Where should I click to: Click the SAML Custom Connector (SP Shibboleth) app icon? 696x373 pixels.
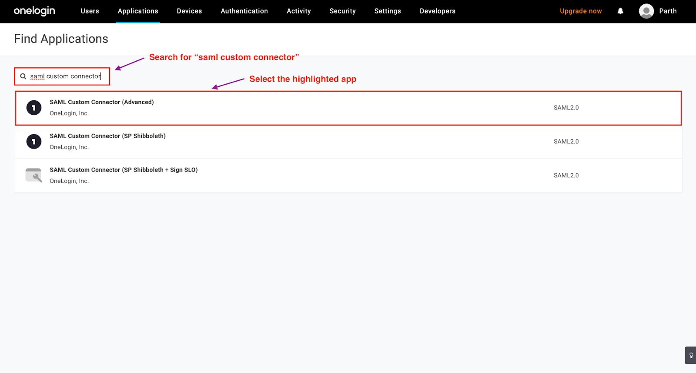[x=34, y=142]
